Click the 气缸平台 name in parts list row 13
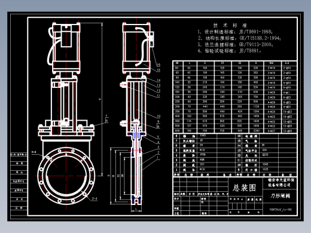 pyautogui.click(x=251, y=151)
